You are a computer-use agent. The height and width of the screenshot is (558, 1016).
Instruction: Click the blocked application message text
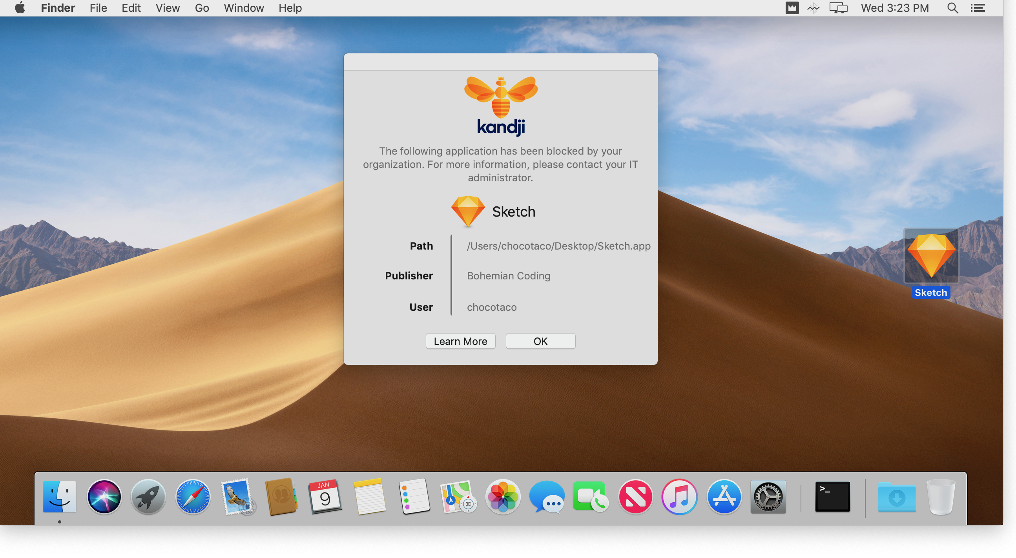coord(500,164)
